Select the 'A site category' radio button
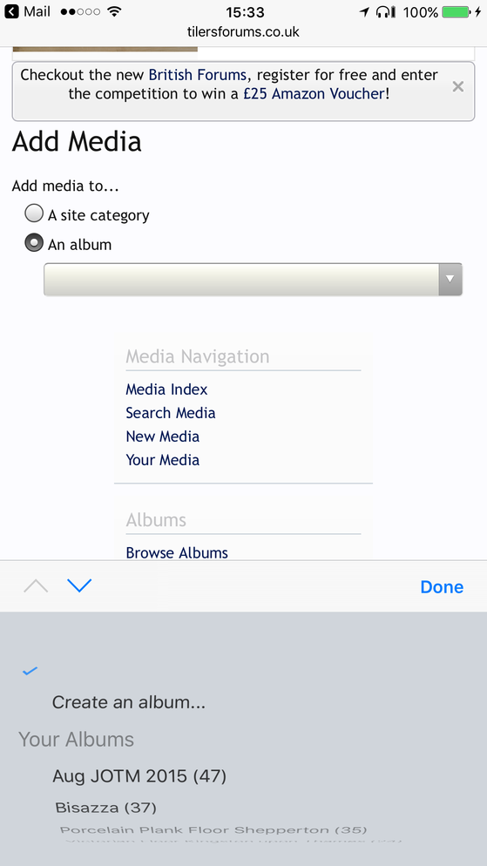Image resolution: width=487 pixels, height=866 pixels. click(34, 213)
